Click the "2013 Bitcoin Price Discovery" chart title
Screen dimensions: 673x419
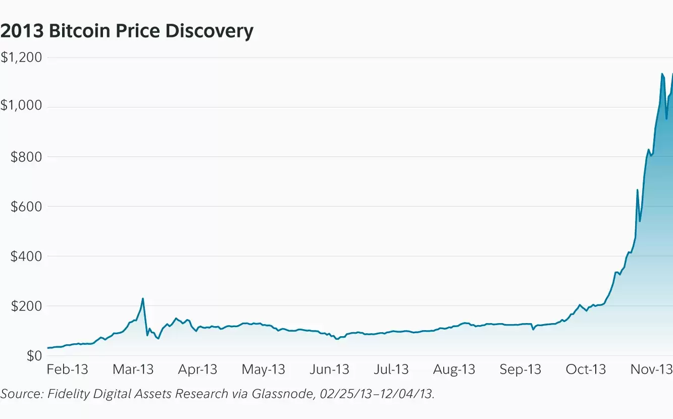click(x=126, y=31)
